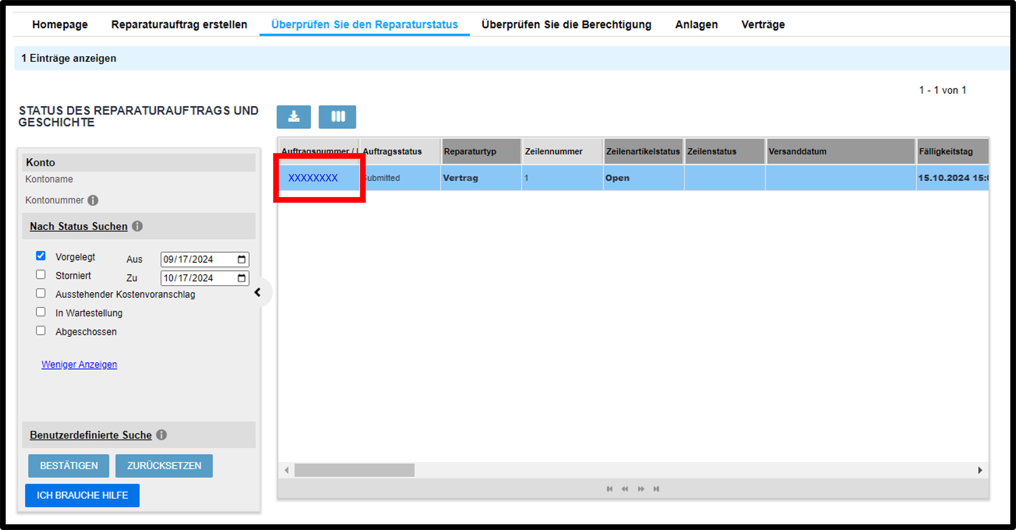Click the download export icon button
This screenshot has width=1016, height=530.
[x=293, y=117]
